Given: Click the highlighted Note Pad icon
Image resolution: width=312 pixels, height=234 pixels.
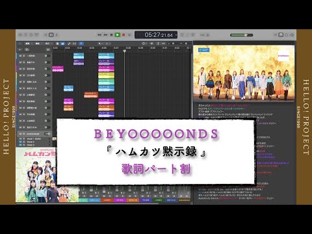Looking at the screenshot, I should [x=281, y=34].
